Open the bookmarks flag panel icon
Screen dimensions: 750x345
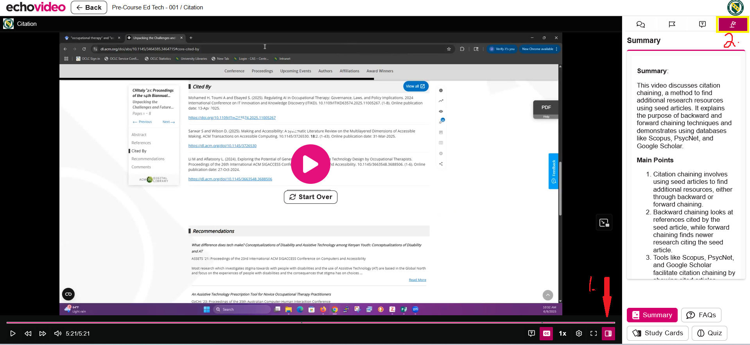tap(672, 24)
